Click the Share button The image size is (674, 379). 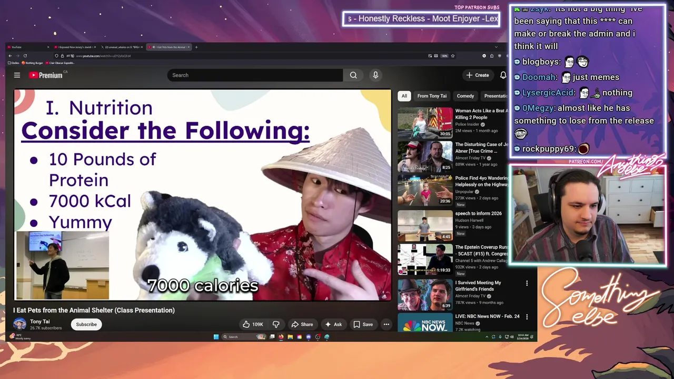click(302, 324)
